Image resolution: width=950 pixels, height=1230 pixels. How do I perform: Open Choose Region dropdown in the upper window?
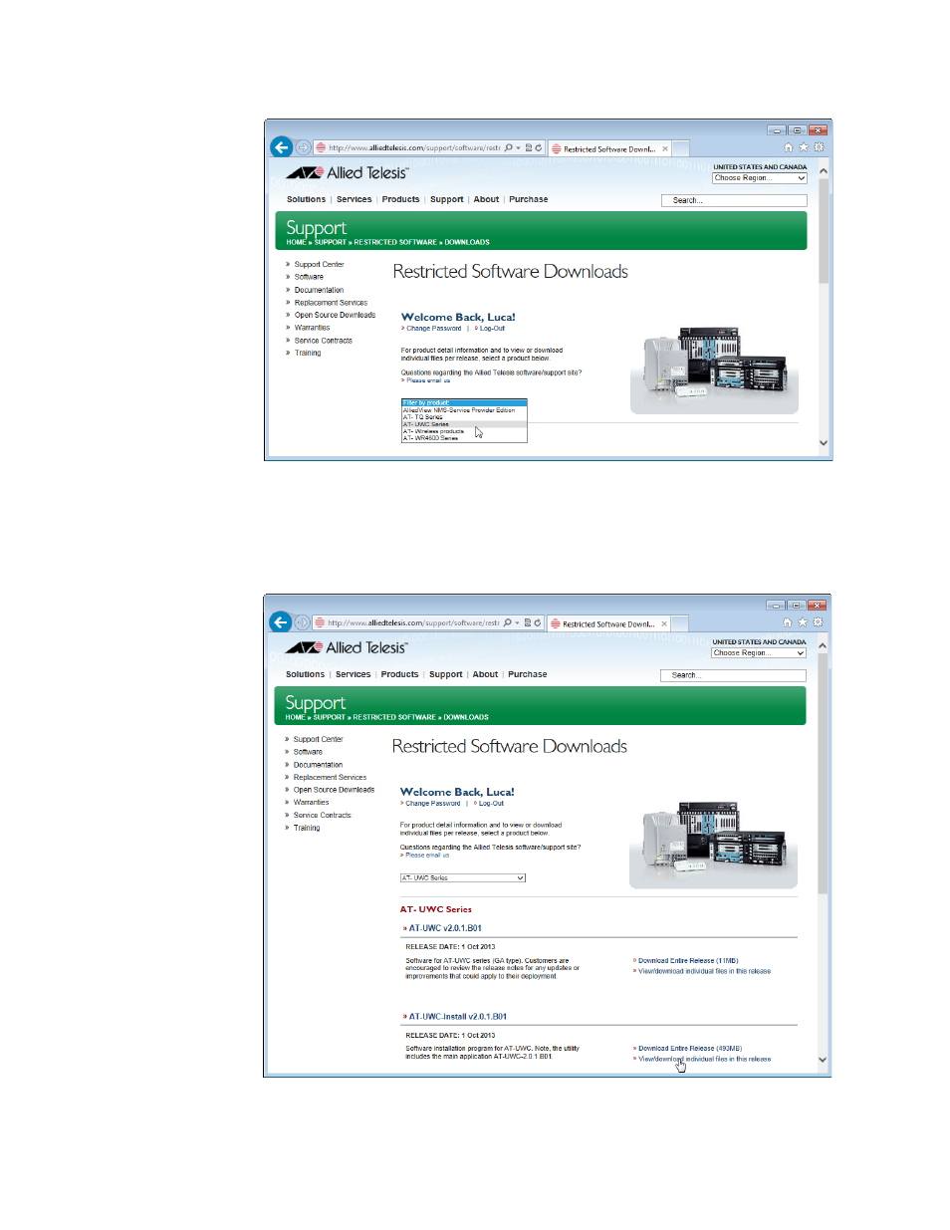[759, 178]
